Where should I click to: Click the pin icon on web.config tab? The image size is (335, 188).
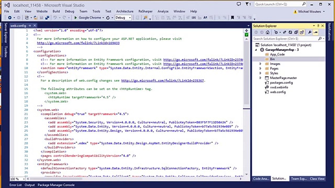[30, 26]
